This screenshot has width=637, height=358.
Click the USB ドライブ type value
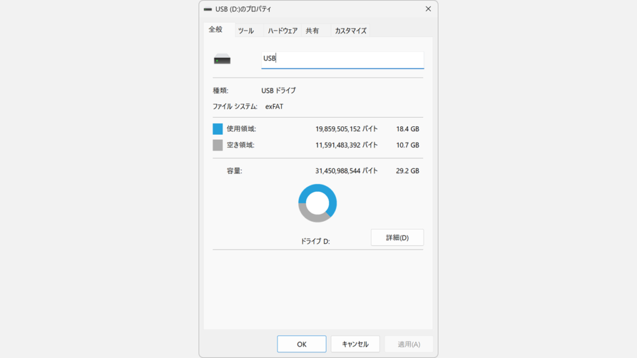point(279,91)
